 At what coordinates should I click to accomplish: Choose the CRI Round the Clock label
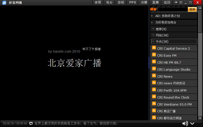173,97
